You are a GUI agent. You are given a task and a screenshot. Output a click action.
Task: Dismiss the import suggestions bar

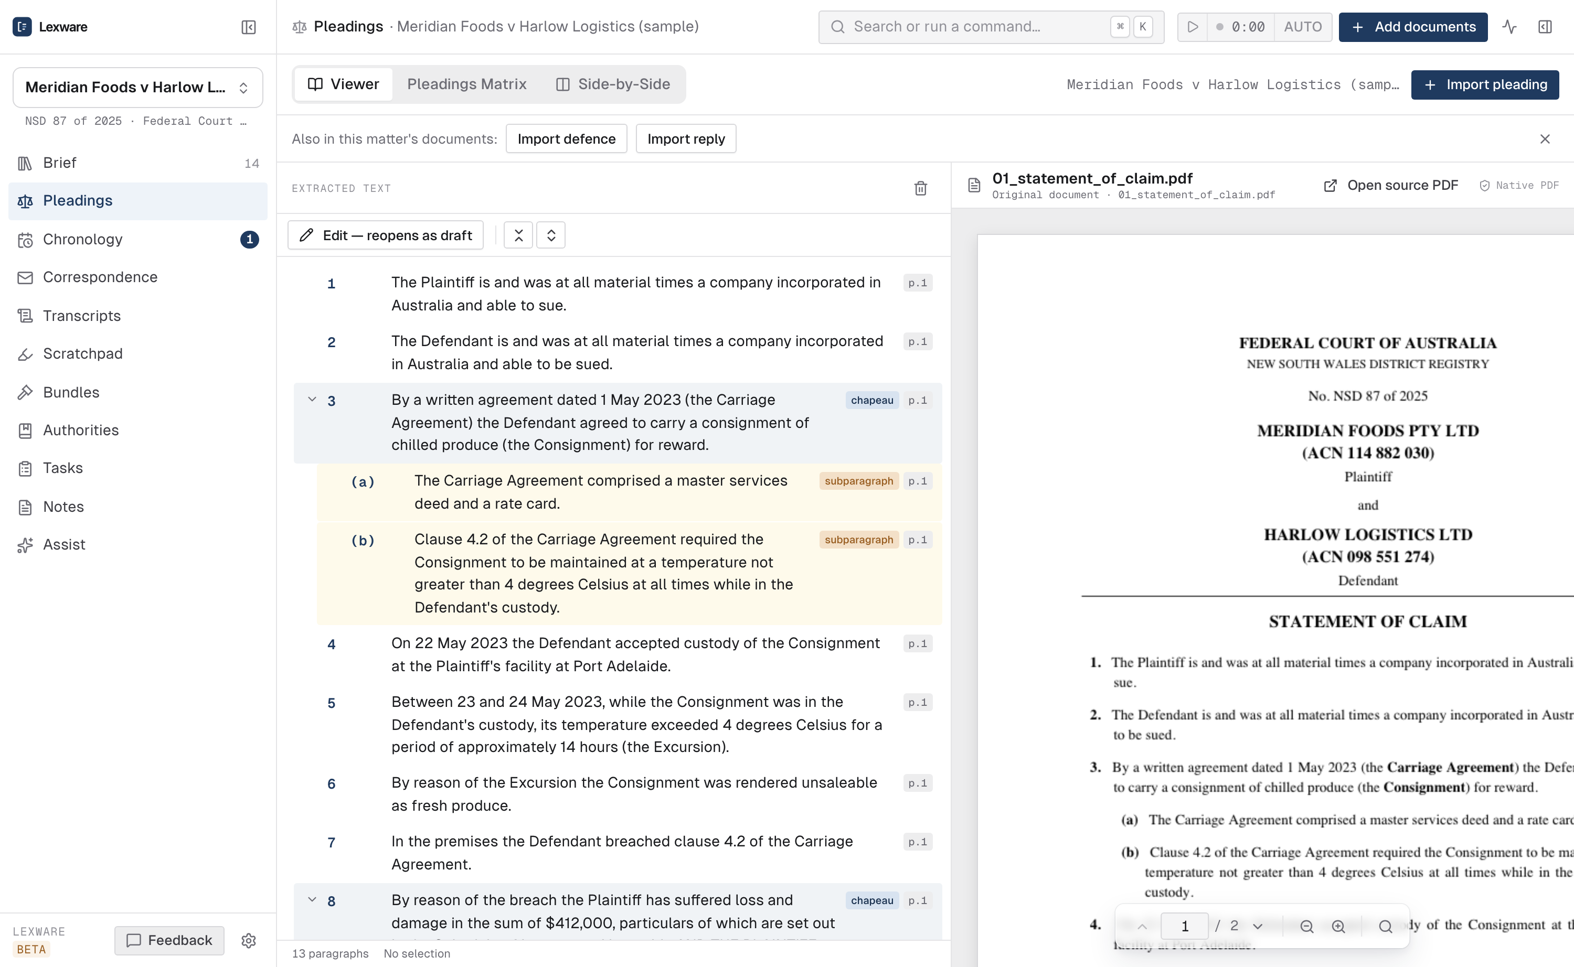(x=1545, y=139)
